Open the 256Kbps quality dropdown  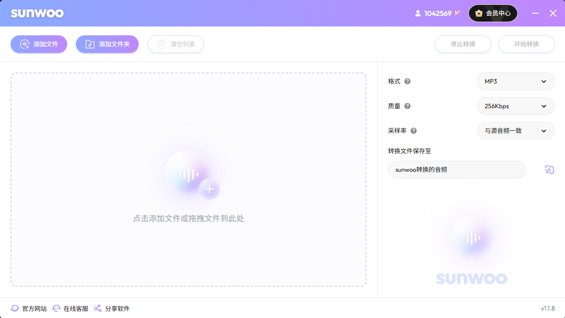coord(516,106)
